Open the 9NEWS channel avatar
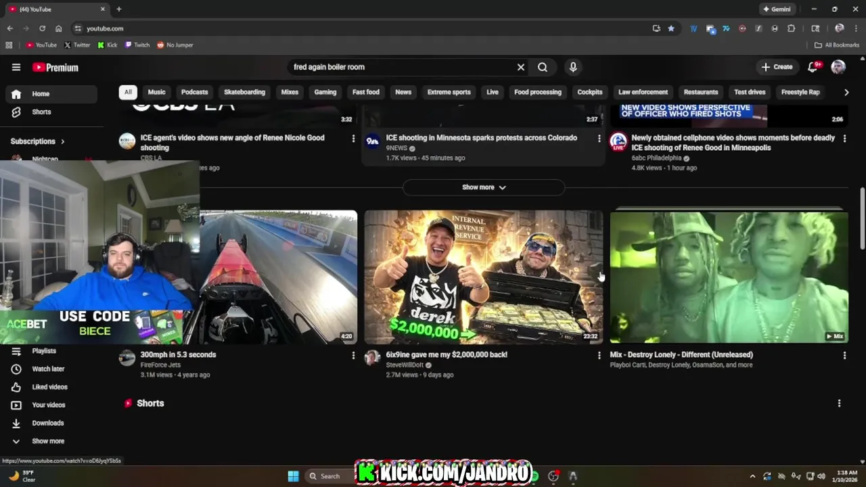Screen dimensions: 866x487 tap(372, 141)
